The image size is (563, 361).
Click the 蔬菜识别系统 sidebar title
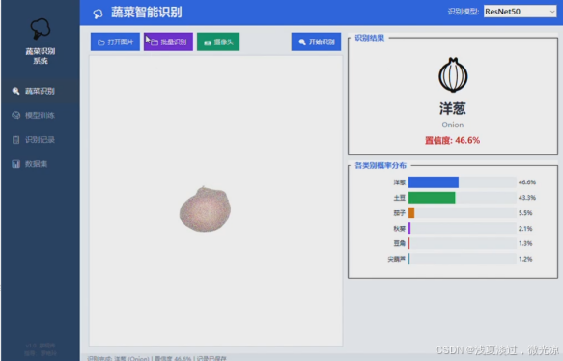41,56
